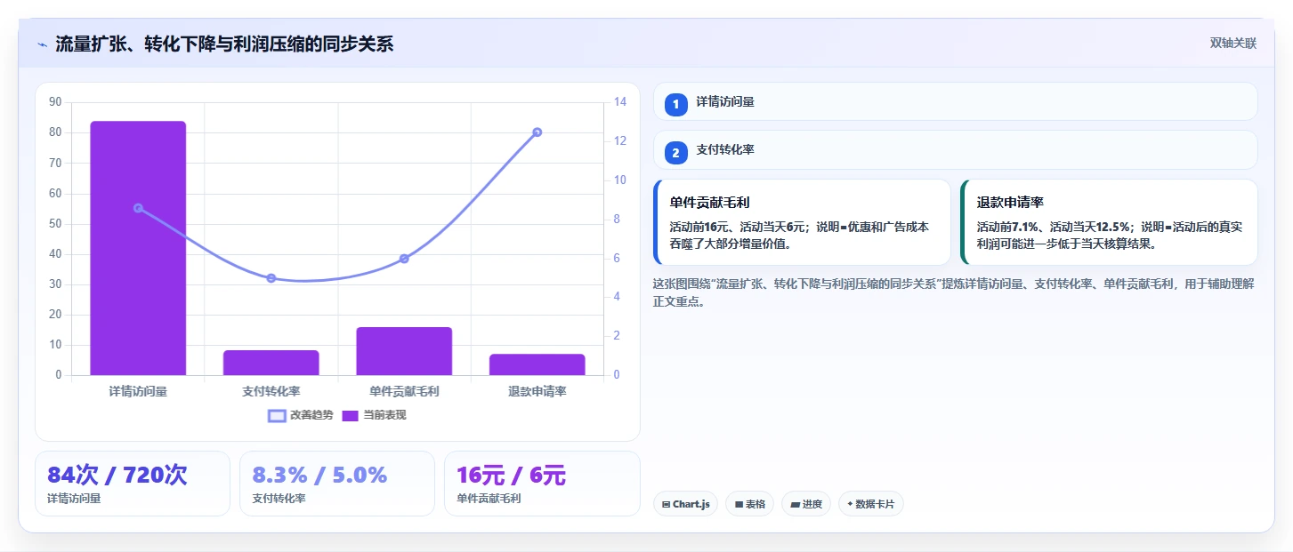Click the 支付转化率 x-axis label
The height and width of the screenshot is (552, 1293).
tap(271, 391)
